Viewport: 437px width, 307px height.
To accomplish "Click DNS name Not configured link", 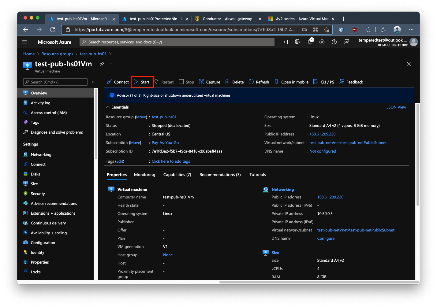I will [323, 151].
